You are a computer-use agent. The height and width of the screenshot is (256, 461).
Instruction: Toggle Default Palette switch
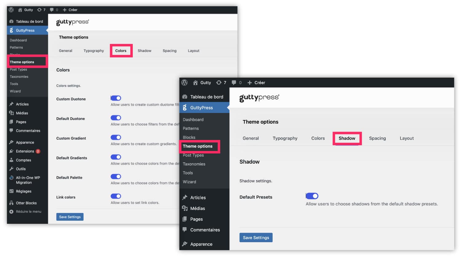116,176
